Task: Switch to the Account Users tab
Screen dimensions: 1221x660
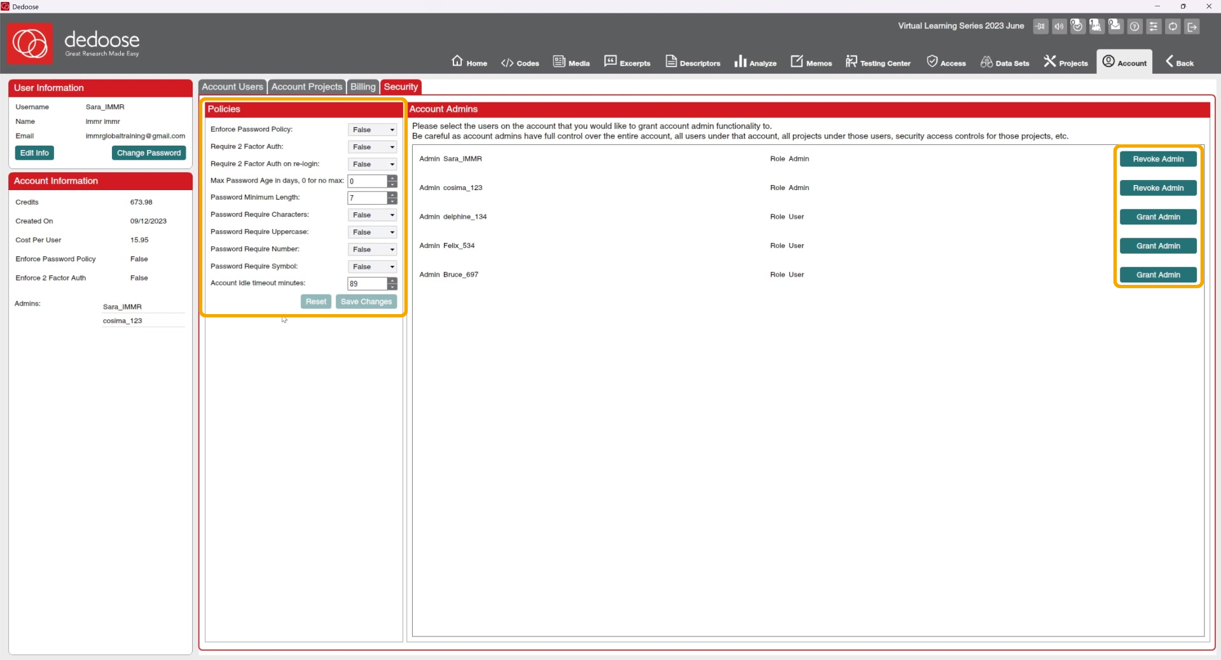Action: (x=233, y=87)
